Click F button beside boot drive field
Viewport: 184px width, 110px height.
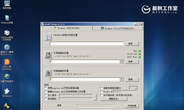[122, 61]
